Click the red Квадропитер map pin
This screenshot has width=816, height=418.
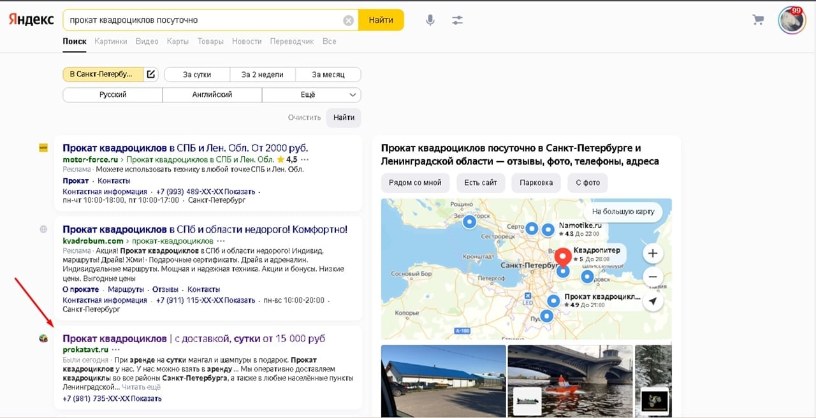point(562,257)
